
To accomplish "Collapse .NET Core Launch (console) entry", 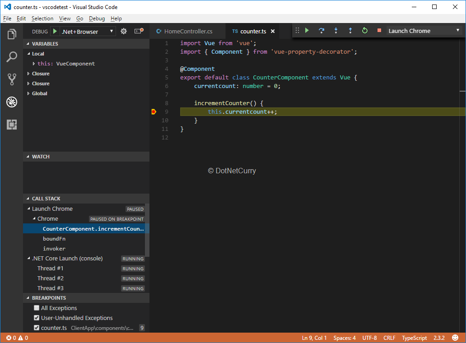I will [x=29, y=258].
